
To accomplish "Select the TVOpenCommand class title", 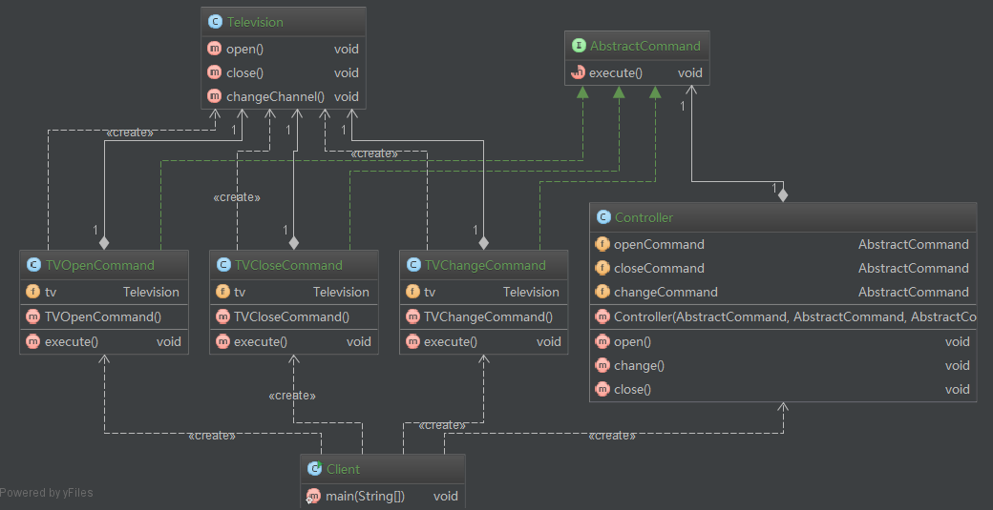I will click(99, 265).
